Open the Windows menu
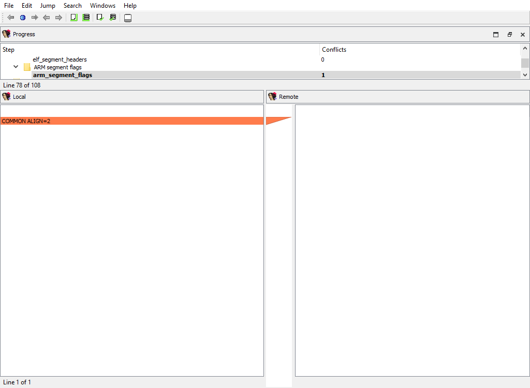This screenshot has width=530, height=388. [102, 6]
